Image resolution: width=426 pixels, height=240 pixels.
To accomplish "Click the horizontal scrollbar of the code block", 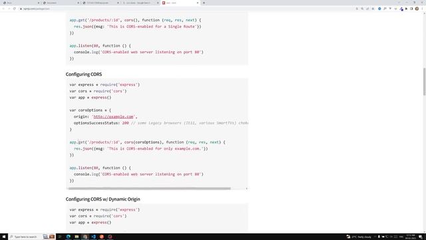I will click(149, 188).
